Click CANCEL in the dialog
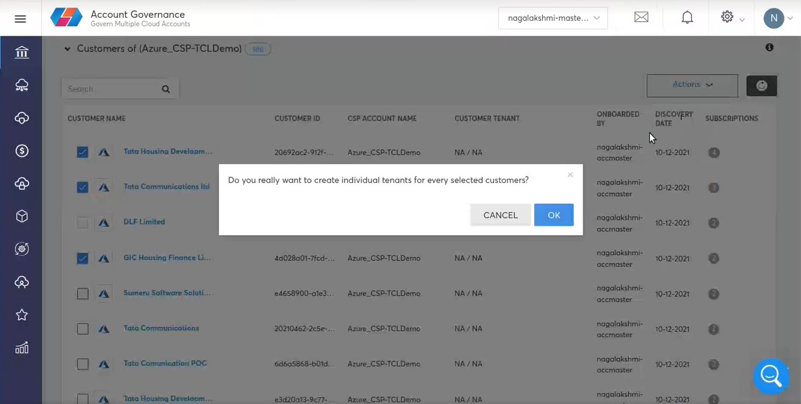Screen dimensions: 801x404 501,215
